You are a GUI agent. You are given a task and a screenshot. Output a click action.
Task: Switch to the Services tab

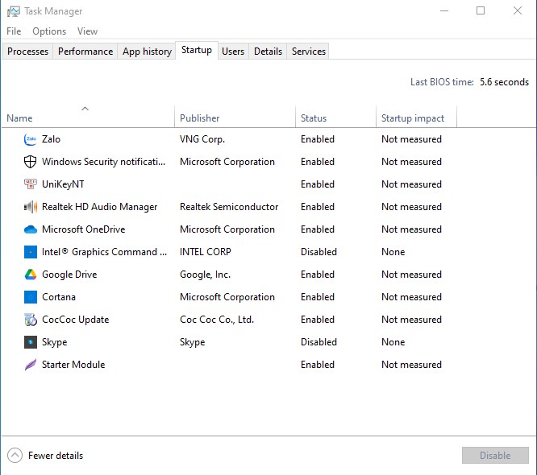click(308, 52)
